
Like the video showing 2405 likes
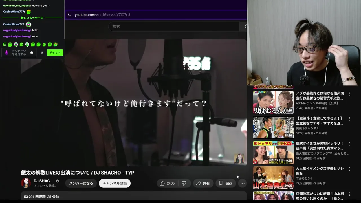tap(168, 183)
